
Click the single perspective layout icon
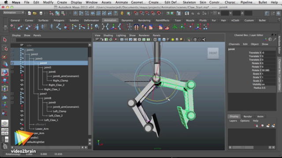[5, 123]
